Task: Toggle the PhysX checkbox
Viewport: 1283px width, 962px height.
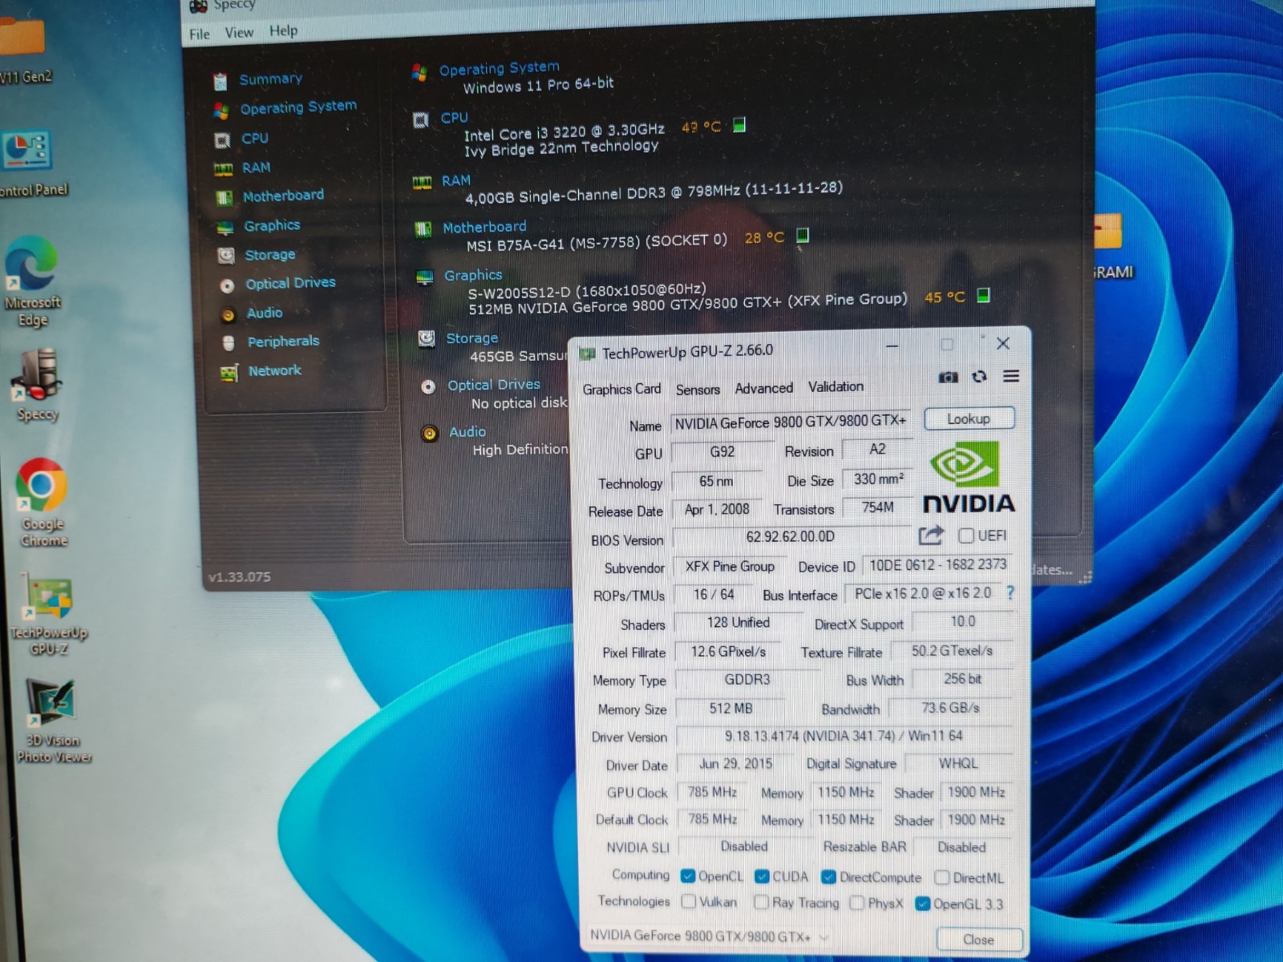Action: tap(856, 903)
